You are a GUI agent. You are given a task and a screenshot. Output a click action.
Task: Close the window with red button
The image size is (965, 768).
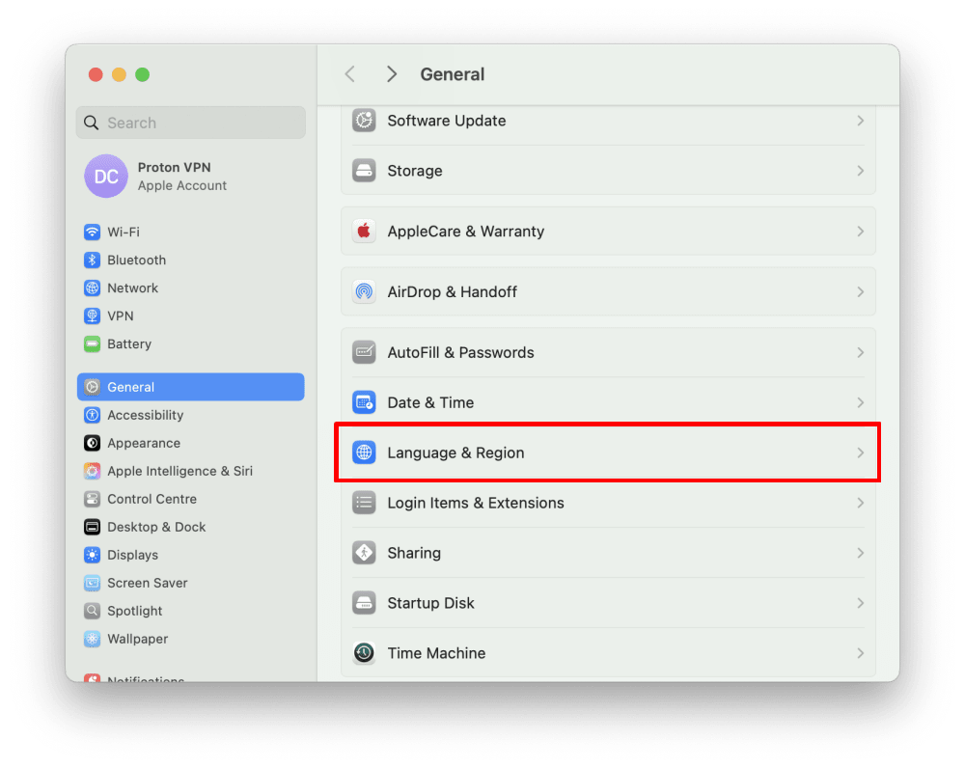point(96,74)
